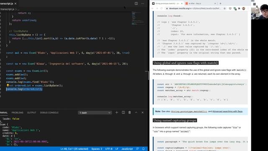The image size is (268, 151).
Task: Switch to the DEBUG CONSOLE panel tab
Action: pos(49,113)
